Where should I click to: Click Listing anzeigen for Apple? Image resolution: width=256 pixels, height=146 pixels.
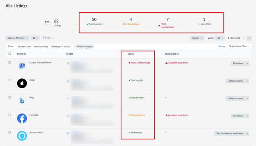pyautogui.click(x=235, y=81)
